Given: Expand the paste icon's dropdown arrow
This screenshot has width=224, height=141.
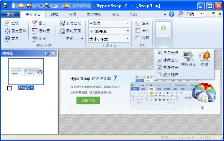Looking at the screenshot, I should (x=72, y=6).
